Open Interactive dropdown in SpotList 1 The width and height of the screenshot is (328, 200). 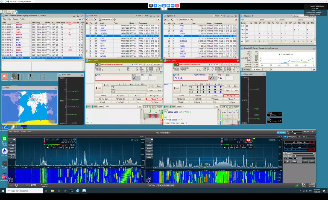click(x=107, y=20)
